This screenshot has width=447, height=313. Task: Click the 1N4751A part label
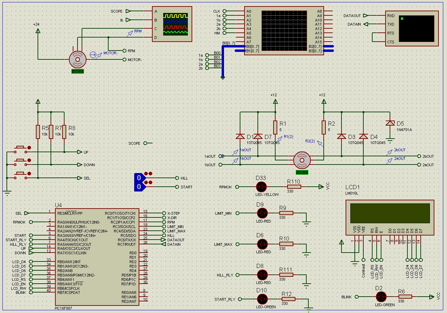pyautogui.click(x=405, y=130)
